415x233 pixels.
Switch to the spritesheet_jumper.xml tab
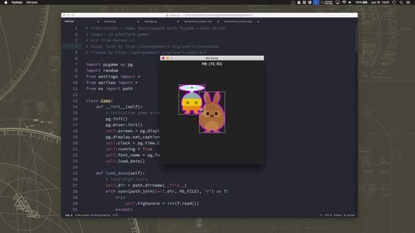[198, 21]
